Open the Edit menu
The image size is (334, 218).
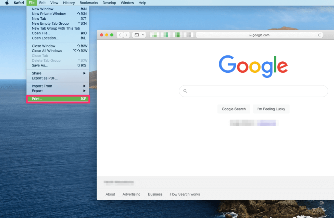(x=42, y=3)
